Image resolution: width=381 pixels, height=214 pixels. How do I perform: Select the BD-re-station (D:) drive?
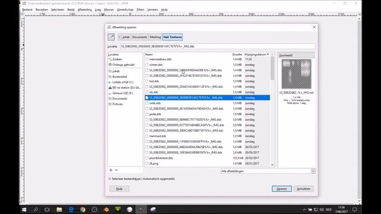coord(126,87)
